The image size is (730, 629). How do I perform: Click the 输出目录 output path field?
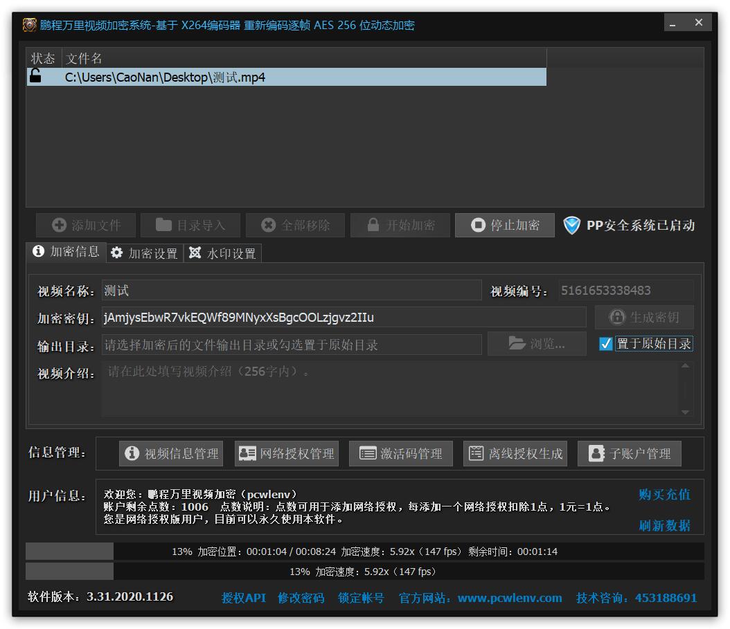click(292, 345)
